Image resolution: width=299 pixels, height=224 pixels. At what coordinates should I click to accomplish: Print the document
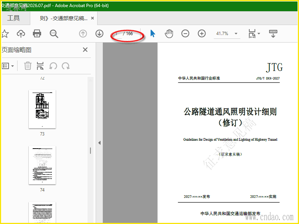click(x=37, y=34)
